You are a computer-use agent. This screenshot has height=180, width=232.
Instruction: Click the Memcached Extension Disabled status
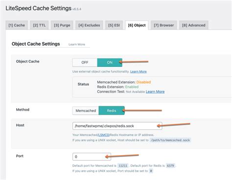(143, 82)
